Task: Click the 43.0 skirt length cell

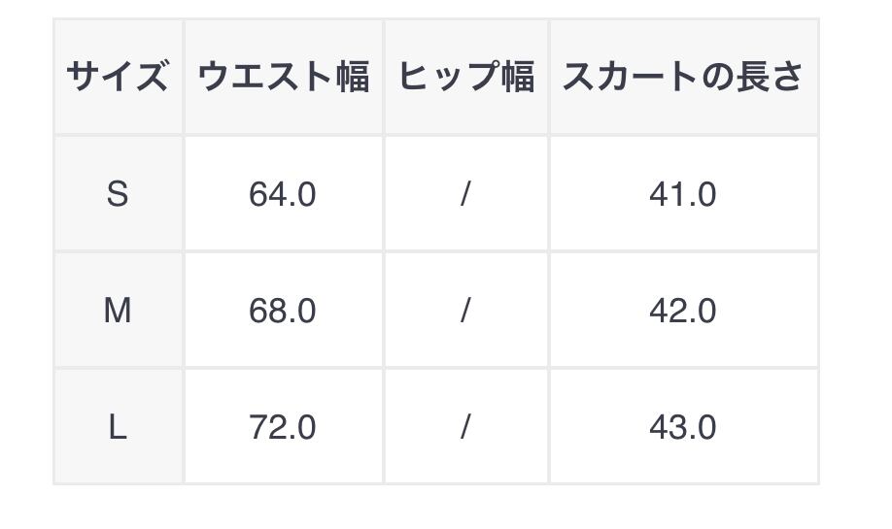Action: coord(683,427)
